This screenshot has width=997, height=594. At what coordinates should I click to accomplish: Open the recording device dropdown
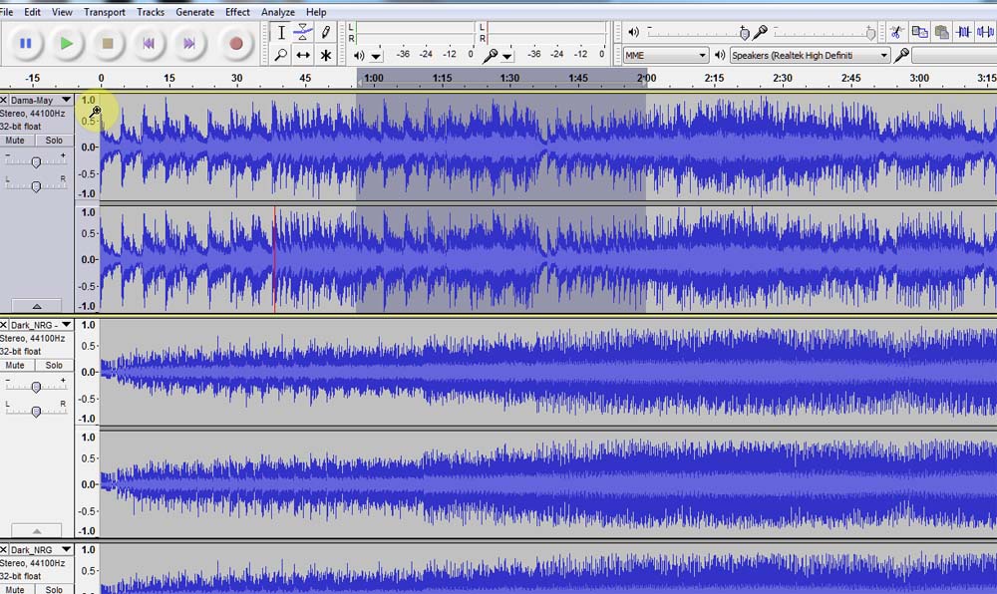(954, 55)
